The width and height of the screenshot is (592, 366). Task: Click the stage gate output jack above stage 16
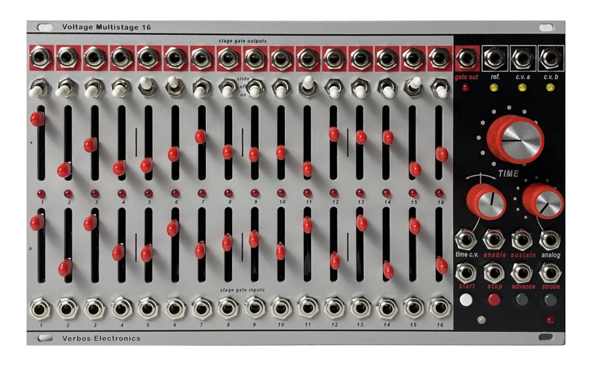click(x=440, y=58)
